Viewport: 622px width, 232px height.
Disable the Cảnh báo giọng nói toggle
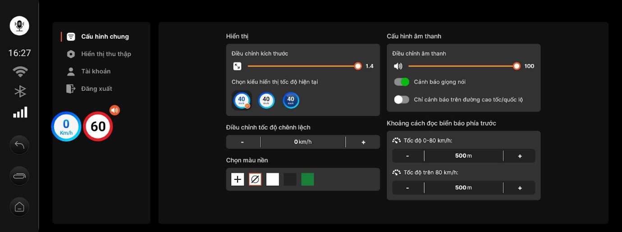[x=401, y=82]
